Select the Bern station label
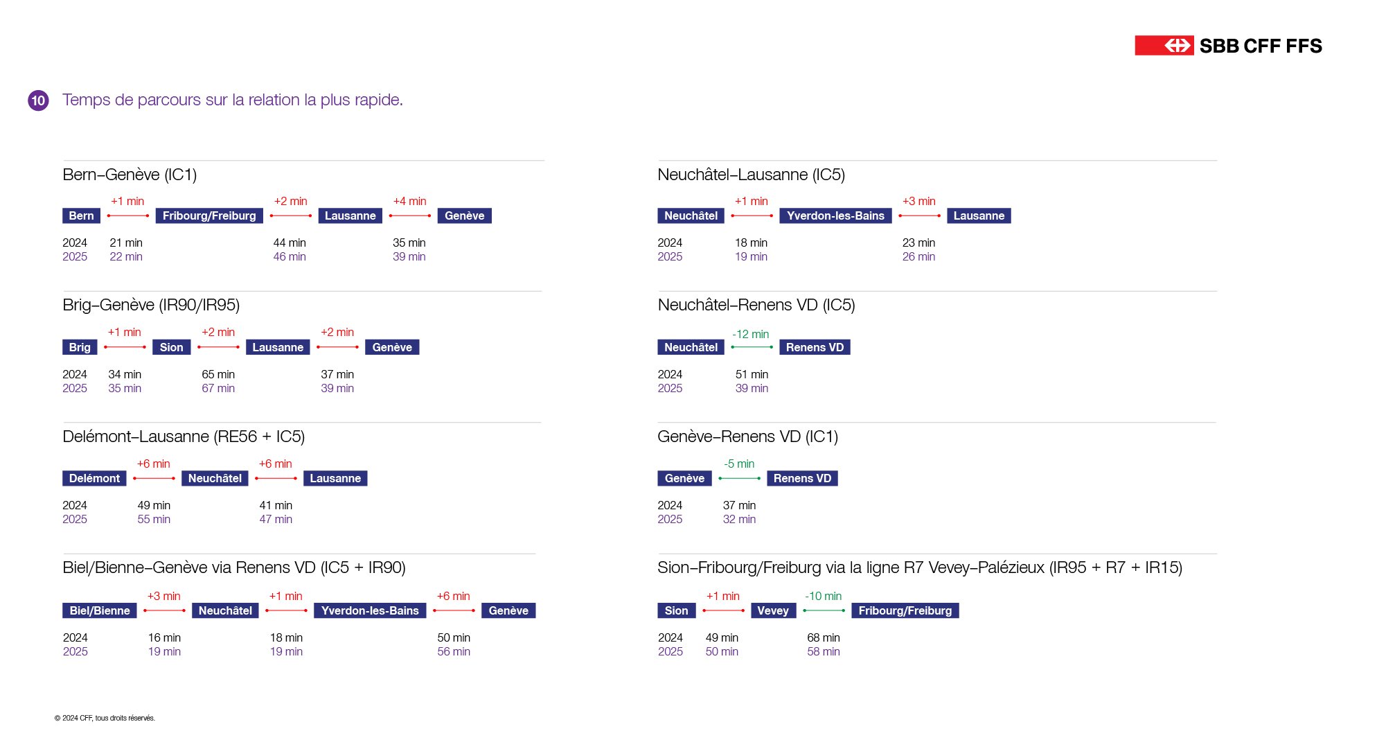Viewport: 1386px width, 749px height. point(81,216)
